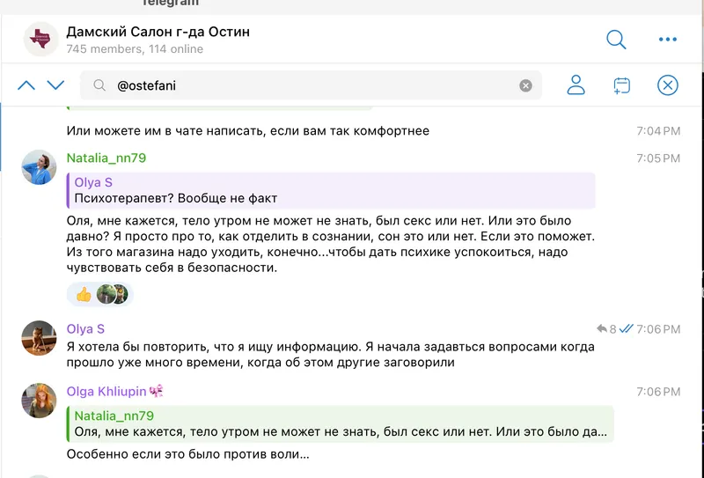Click the 7:04 PM timestamp

[x=658, y=131]
